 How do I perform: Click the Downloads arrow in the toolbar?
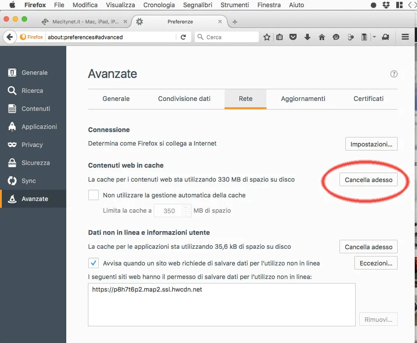coord(307,37)
